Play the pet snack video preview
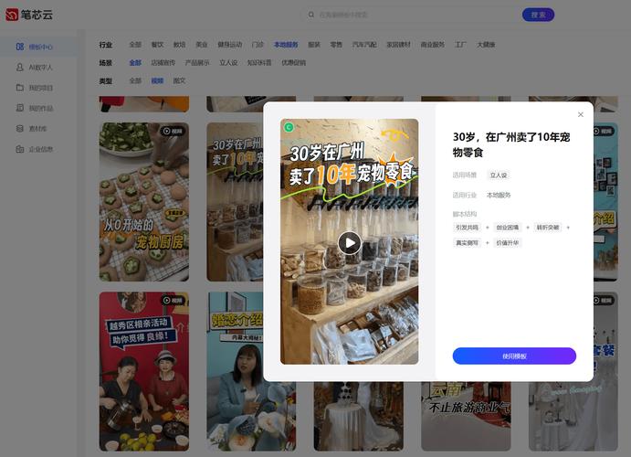The image size is (631, 457). click(x=349, y=242)
